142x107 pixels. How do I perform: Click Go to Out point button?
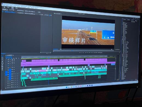(93, 53)
